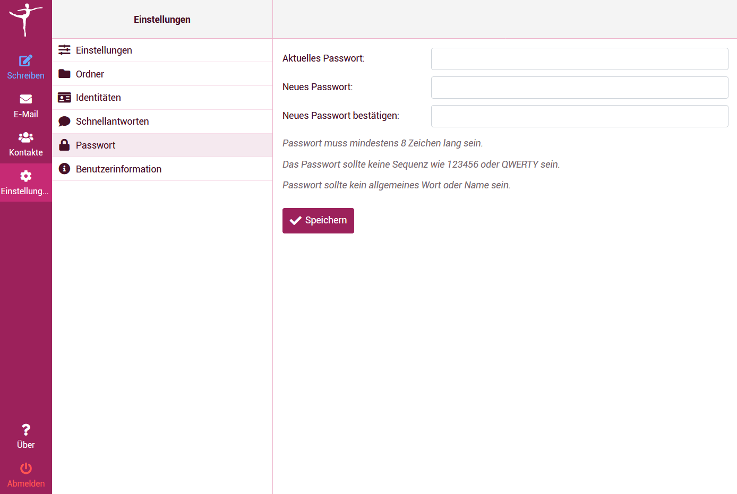Click the ballerina logo

[x=25, y=20]
